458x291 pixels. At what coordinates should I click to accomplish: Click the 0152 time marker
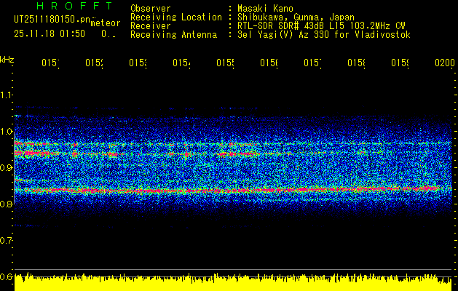click(x=94, y=63)
